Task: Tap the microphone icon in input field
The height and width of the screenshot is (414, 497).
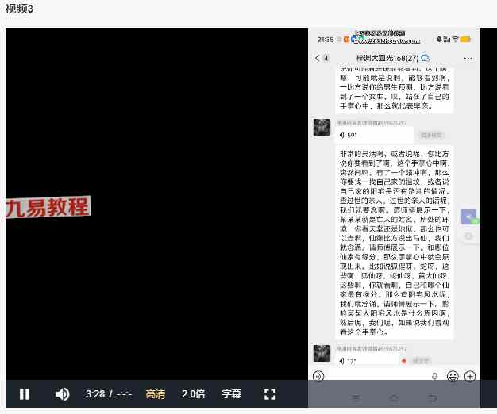Action: coord(434,376)
